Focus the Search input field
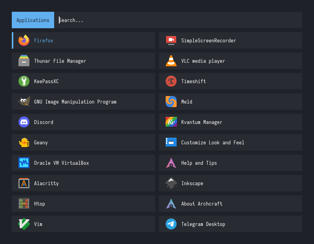The image size is (314, 244). [x=177, y=20]
